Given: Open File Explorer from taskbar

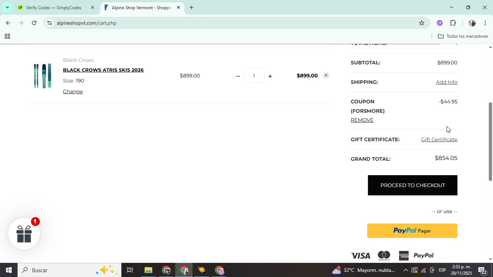Looking at the screenshot, I should tap(148, 270).
